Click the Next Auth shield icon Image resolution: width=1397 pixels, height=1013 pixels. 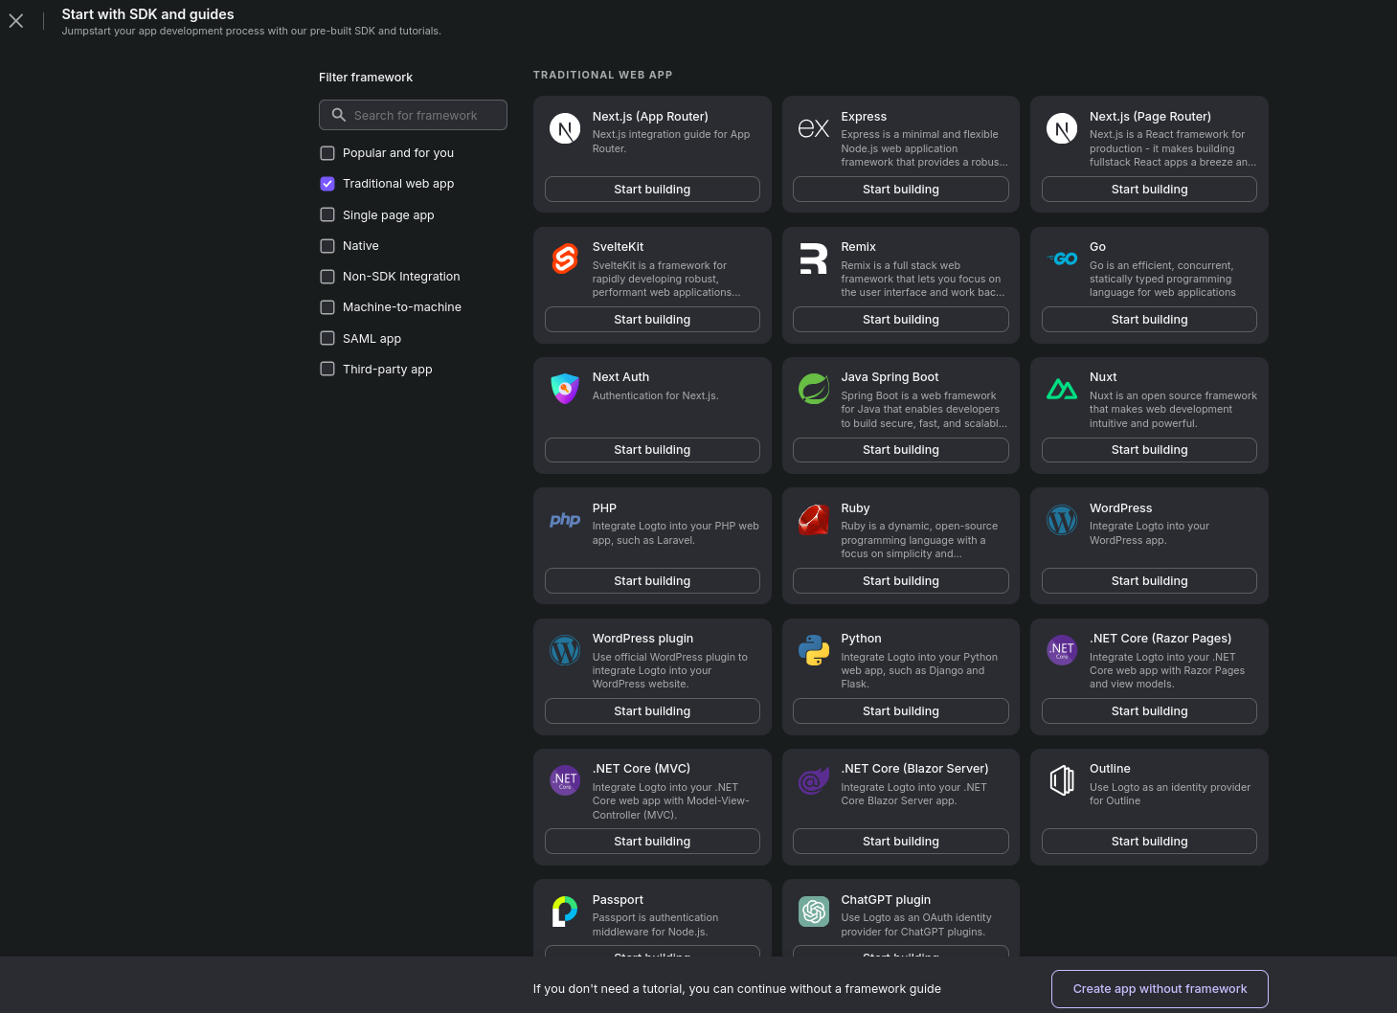coord(565,389)
